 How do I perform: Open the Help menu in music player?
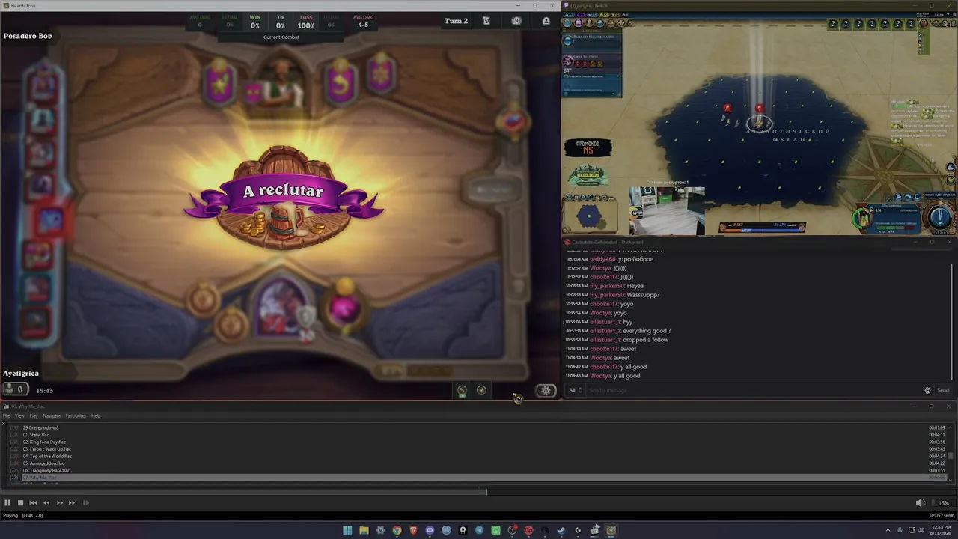point(96,415)
